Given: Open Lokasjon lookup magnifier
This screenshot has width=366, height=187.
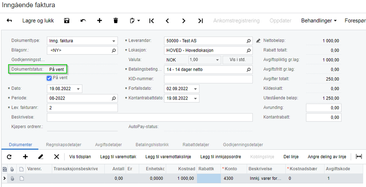Looking at the screenshot, I should click(x=249, y=51).
